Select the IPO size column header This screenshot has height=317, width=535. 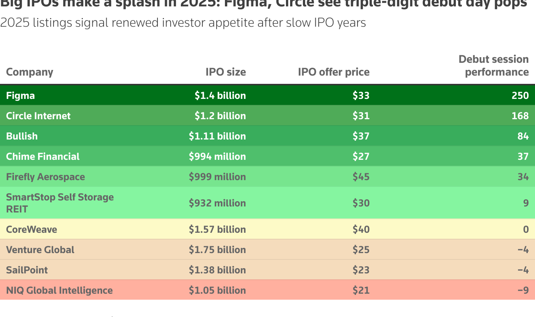pos(226,72)
